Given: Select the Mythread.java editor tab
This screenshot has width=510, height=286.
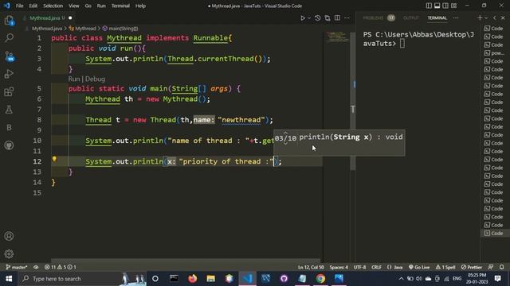Looking at the screenshot, I should [48, 18].
